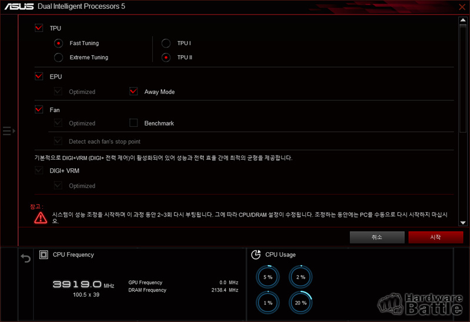Toggle the DIGI+ VRM Optimized checkbox
This screenshot has width=470, height=322.
pos(58,185)
